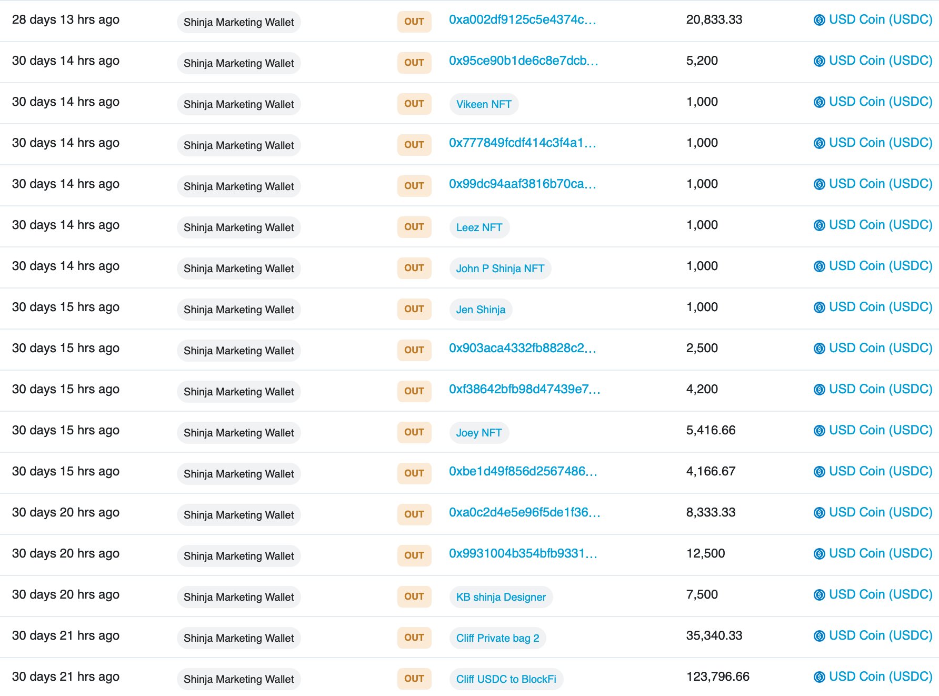Open the Leez NFT address tag
Viewport: 939px width, 696px height.
point(480,227)
